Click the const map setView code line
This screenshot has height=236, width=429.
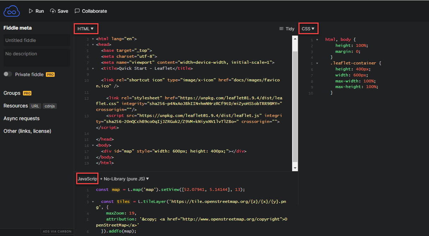click(170, 190)
